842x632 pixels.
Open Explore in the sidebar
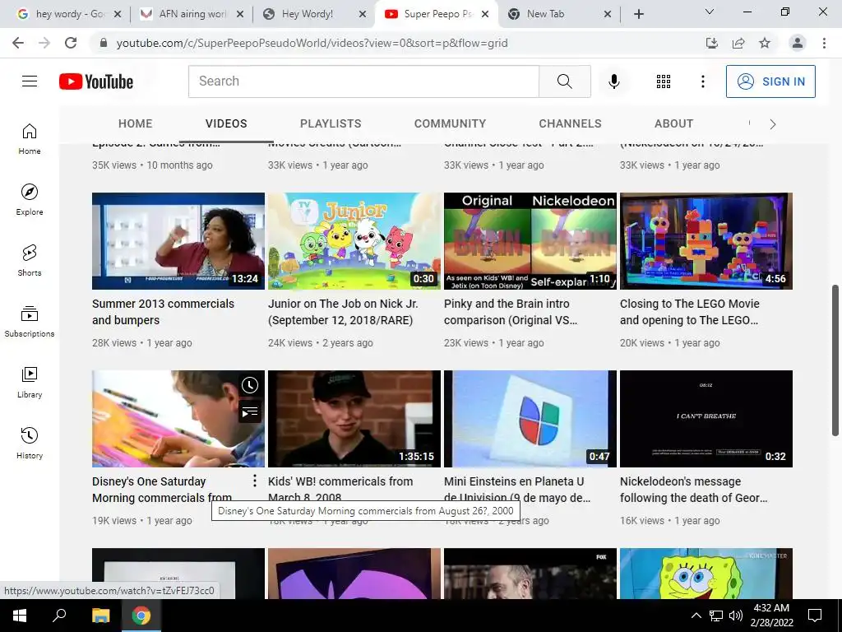(30, 199)
